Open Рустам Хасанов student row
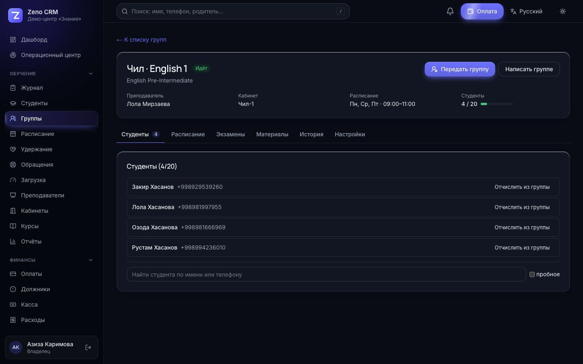 point(343,248)
